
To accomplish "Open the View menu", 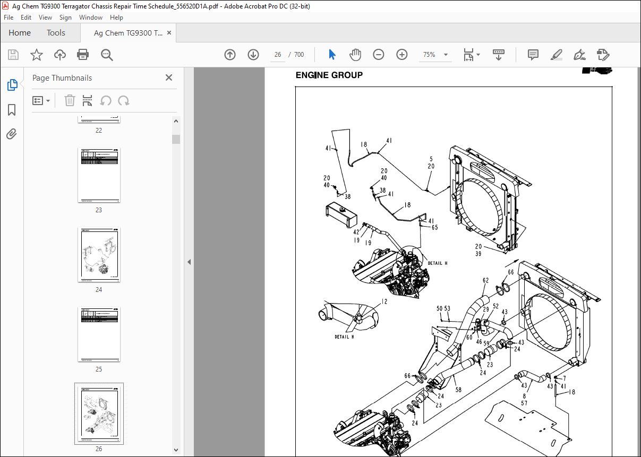I will (46, 18).
